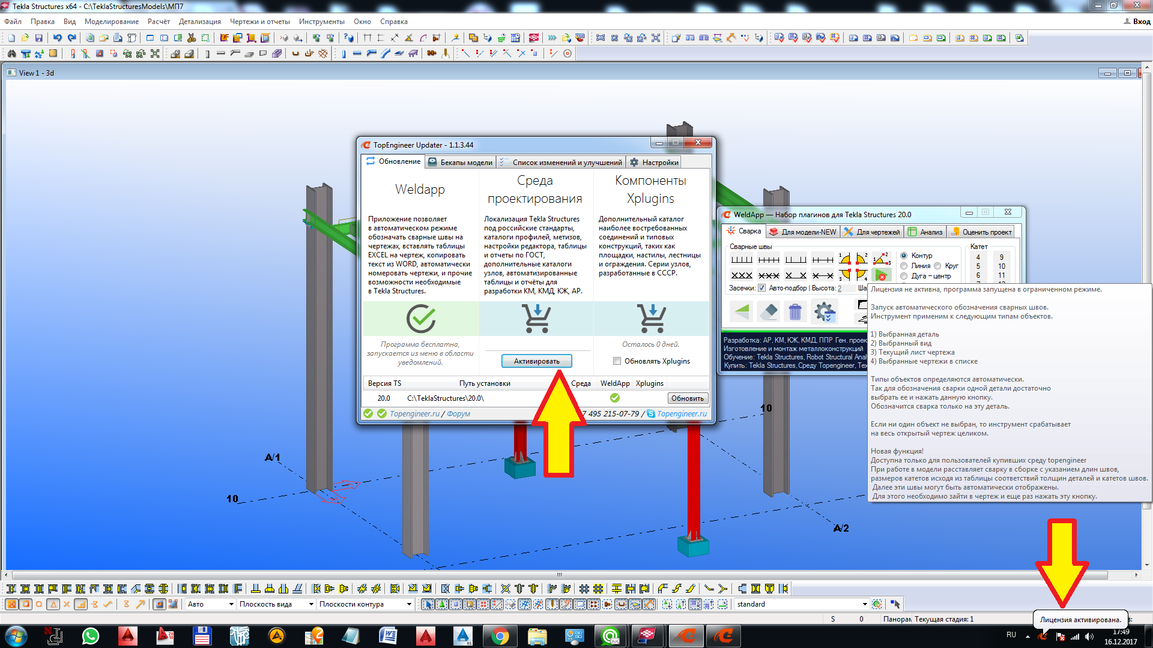Select the Линия radio button
Viewport: 1153px width, 648px height.
(x=904, y=266)
